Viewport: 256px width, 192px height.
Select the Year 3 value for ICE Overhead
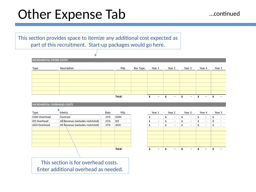(188, 121)
